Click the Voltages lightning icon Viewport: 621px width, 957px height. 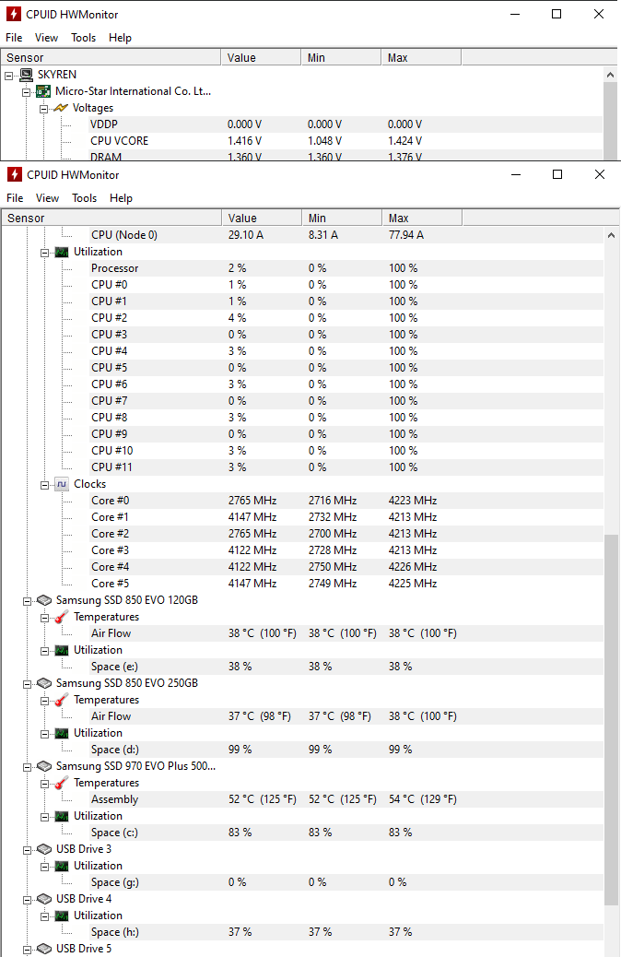pos(61,108)
